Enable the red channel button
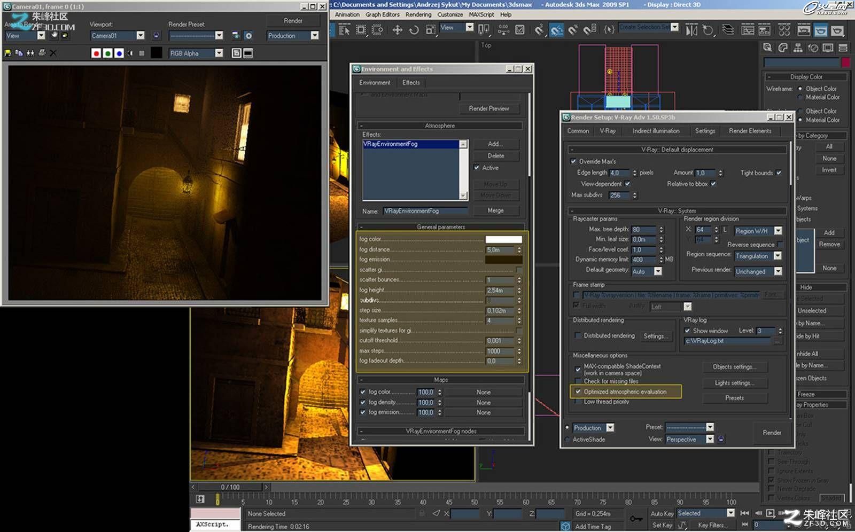 [96, 53]
